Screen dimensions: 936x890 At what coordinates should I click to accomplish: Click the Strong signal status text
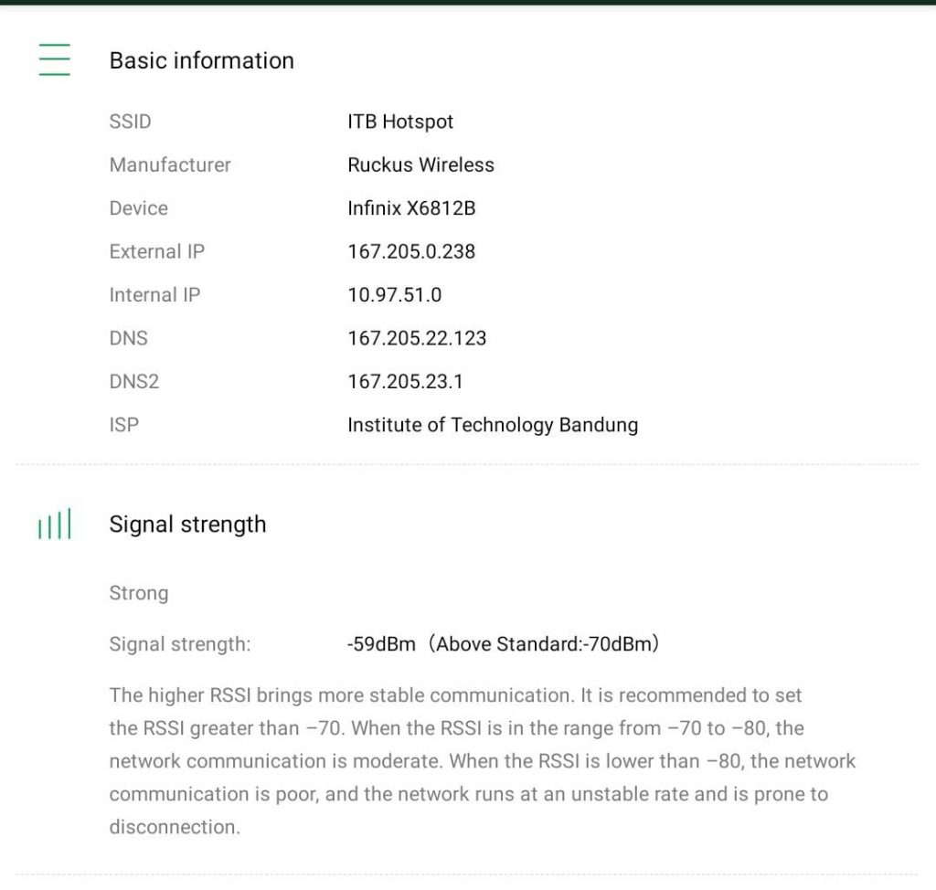139,593
